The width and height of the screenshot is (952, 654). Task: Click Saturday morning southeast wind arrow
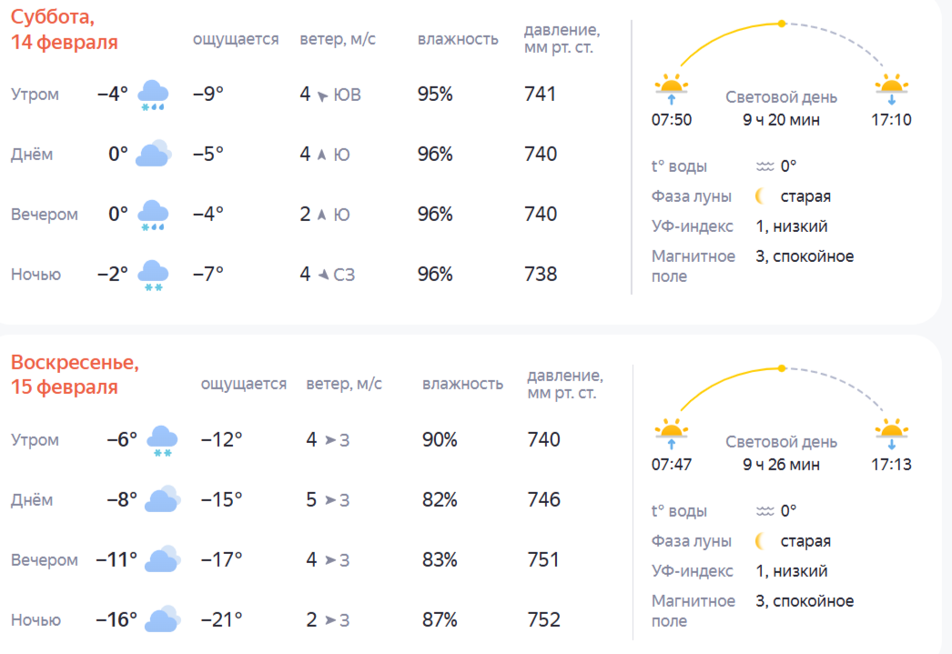321,95
